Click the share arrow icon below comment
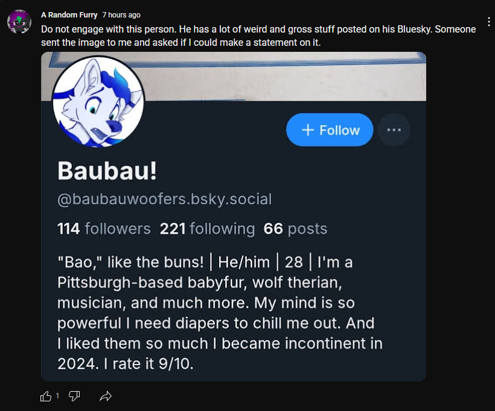The height and width of the screenshot is (411, 495). (106, 396)
